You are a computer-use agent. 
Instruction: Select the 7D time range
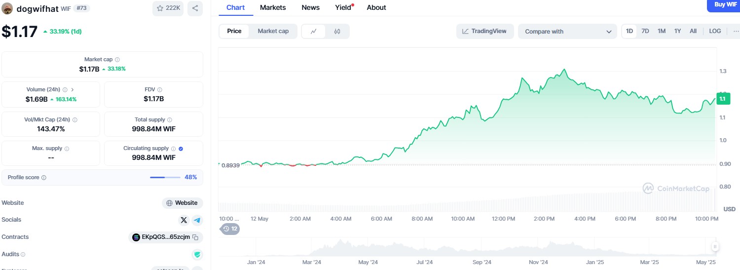point(645,31)
